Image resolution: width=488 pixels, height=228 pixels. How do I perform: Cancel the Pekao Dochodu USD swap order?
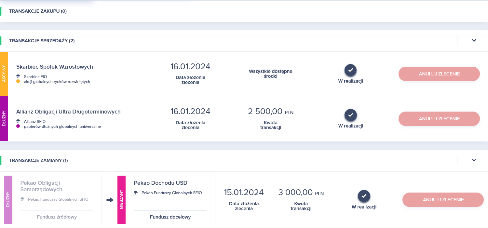click(x=443, y=200)
